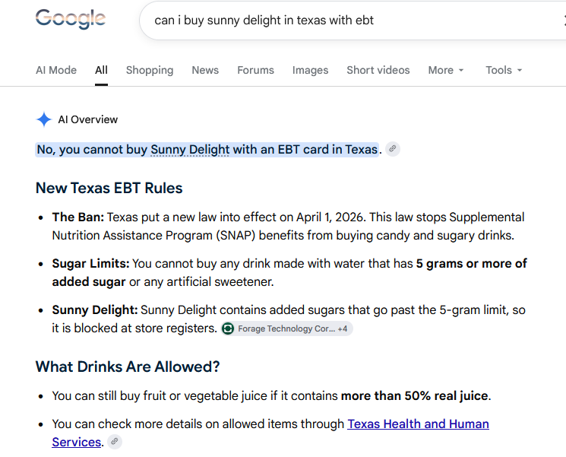The width and height of the screenshot is (566, 457).
Task: Click the Google logo
Action: tap(71, 18)
